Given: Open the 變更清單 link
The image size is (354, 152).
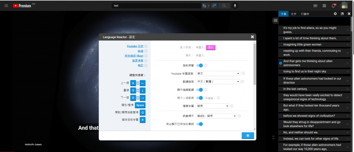Looking at the screenshot, I should pos(138,61).
